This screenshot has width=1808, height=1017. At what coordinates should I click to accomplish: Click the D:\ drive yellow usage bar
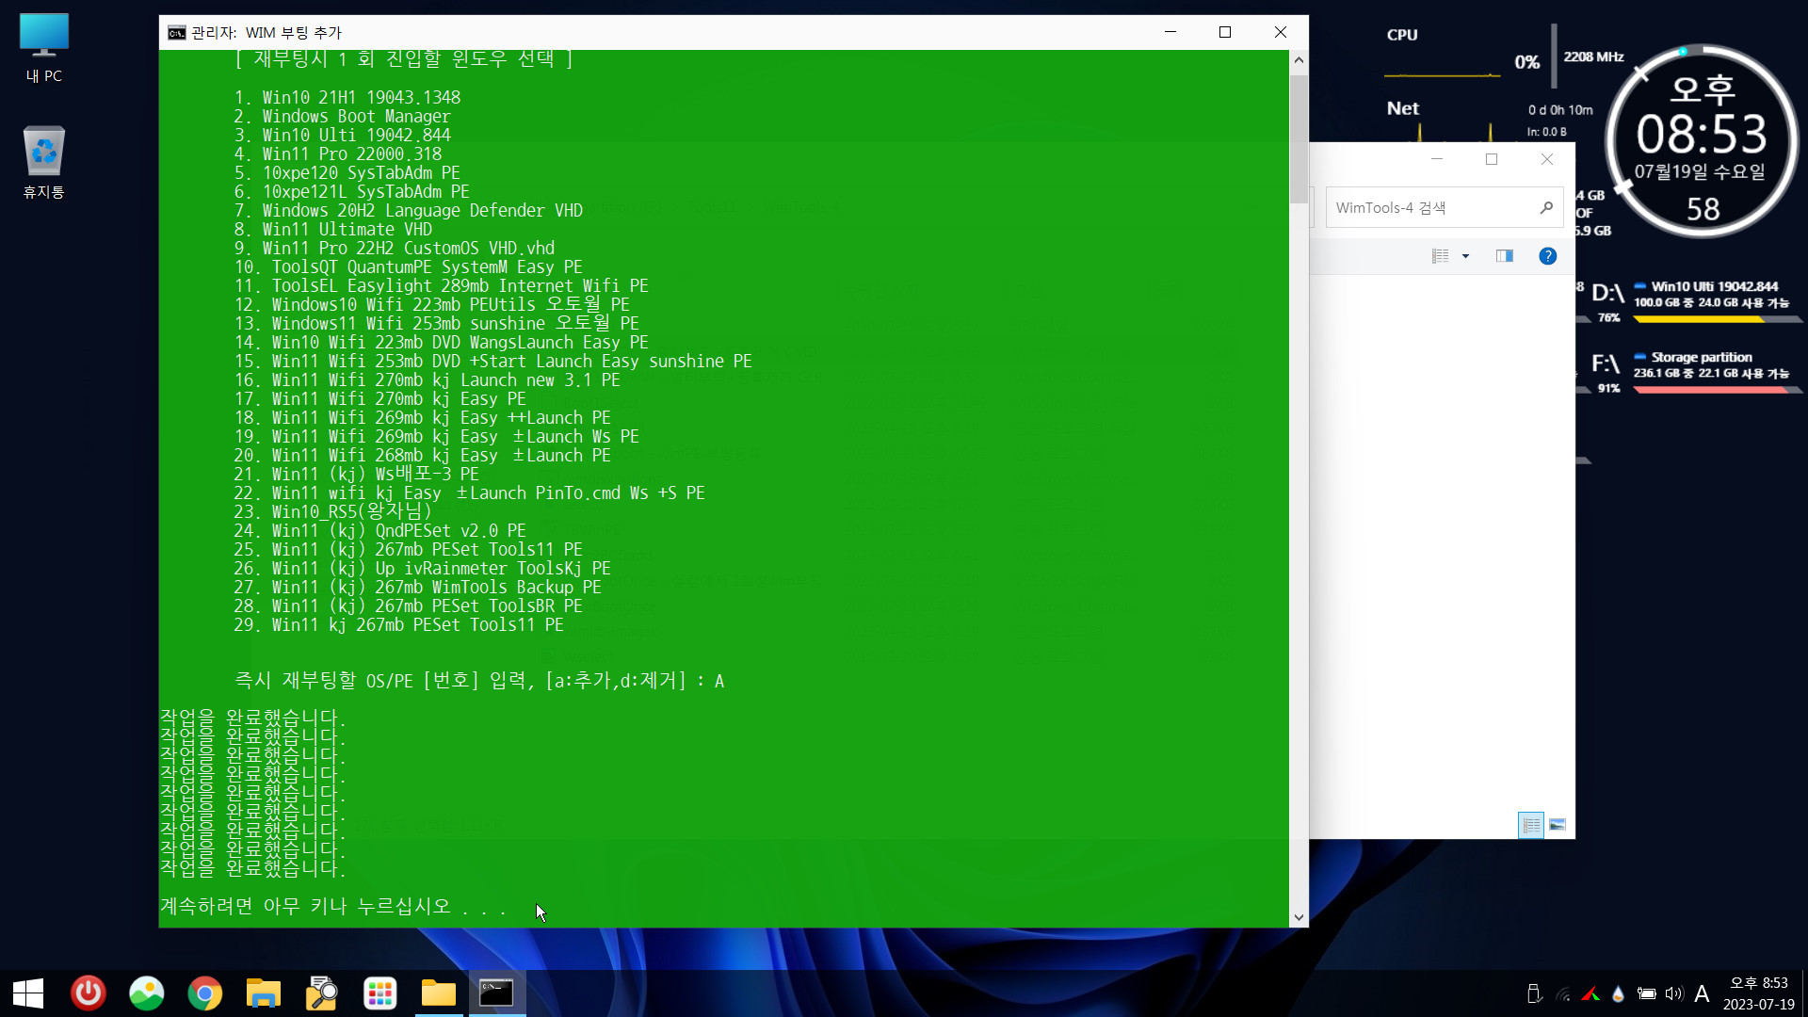[x=1717, y=320]
